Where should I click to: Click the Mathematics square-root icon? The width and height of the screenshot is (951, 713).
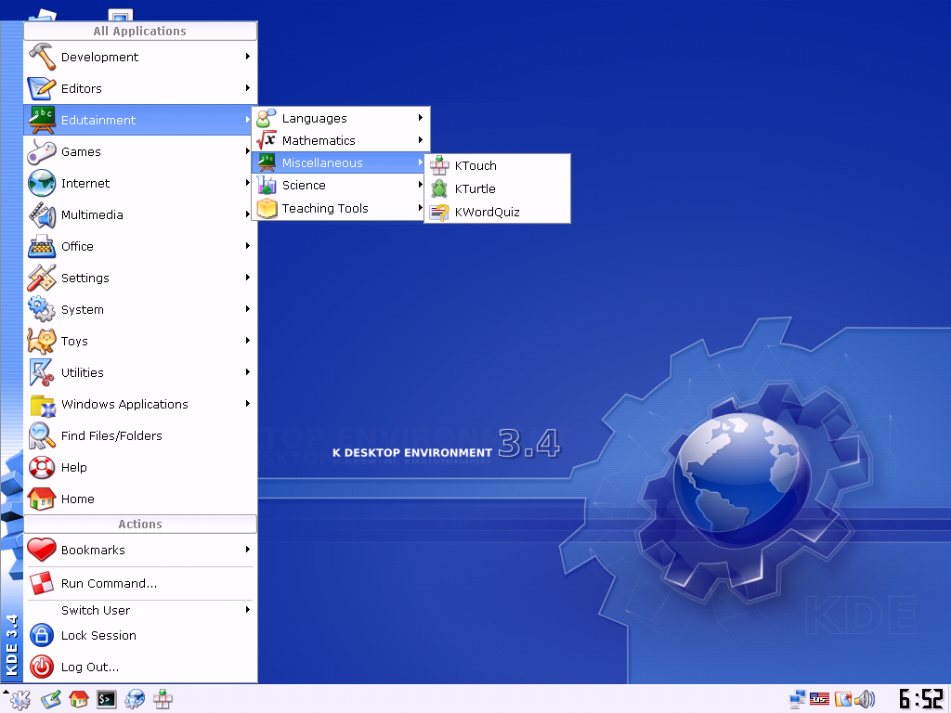point(267,140)
